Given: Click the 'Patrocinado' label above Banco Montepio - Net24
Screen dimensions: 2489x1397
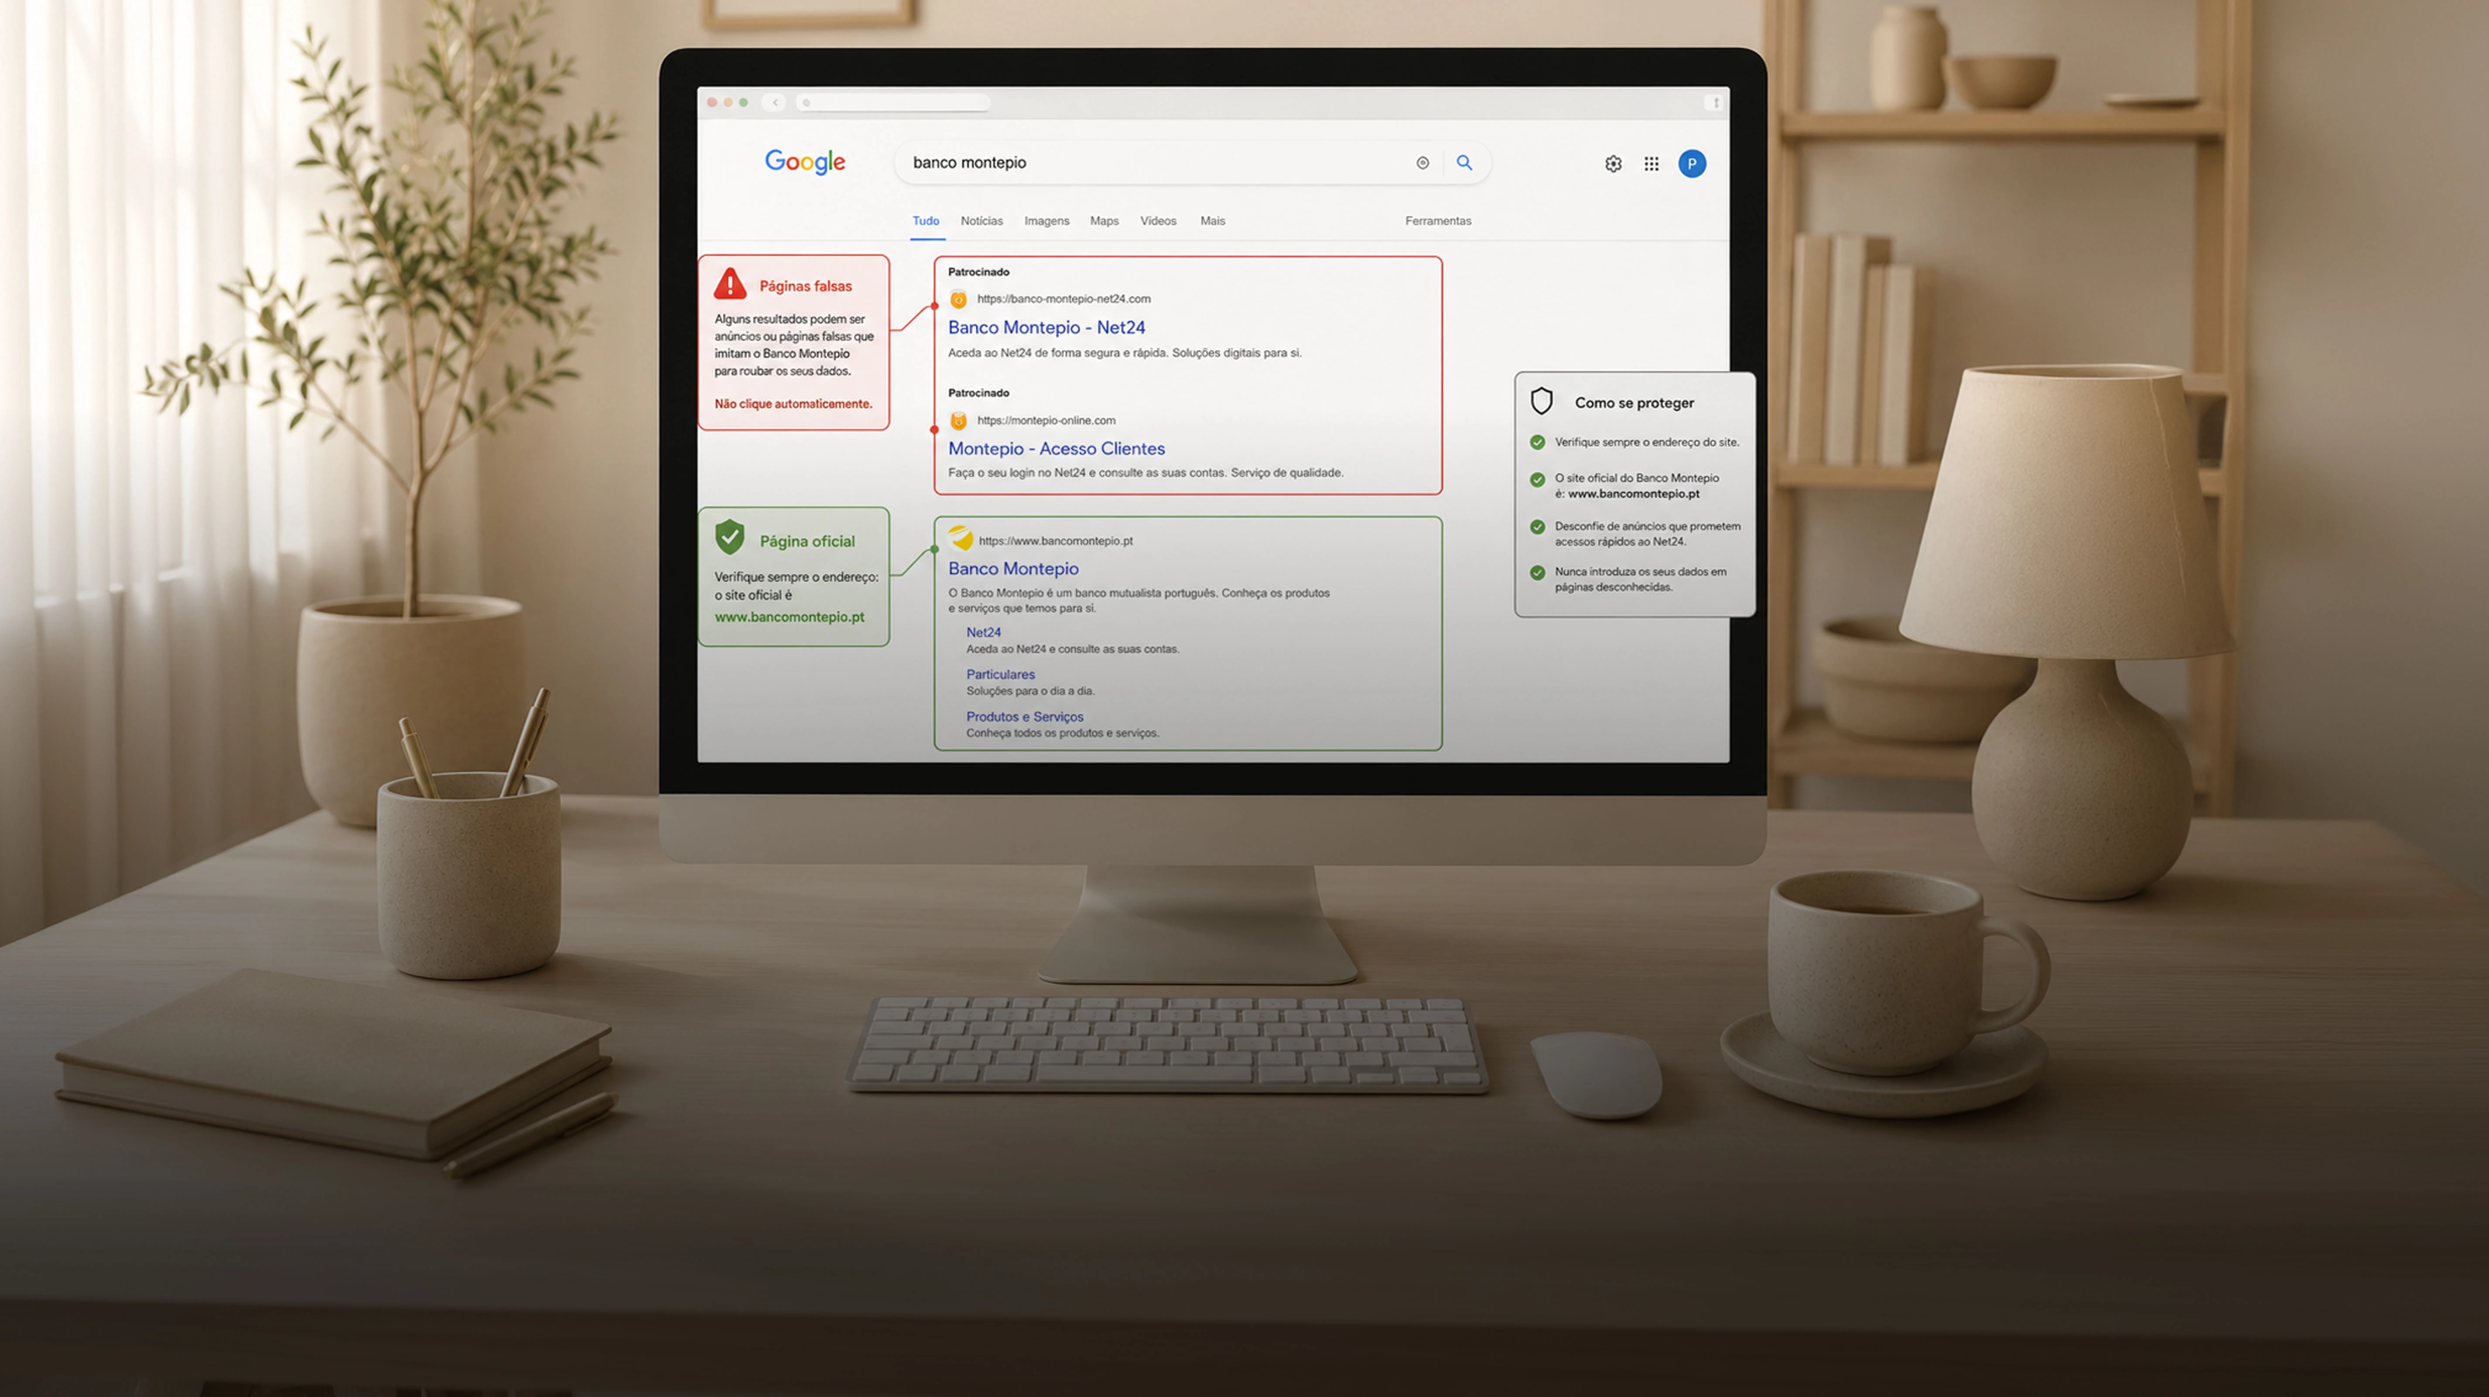Looking at the screenshot, I should click(978, 273).
